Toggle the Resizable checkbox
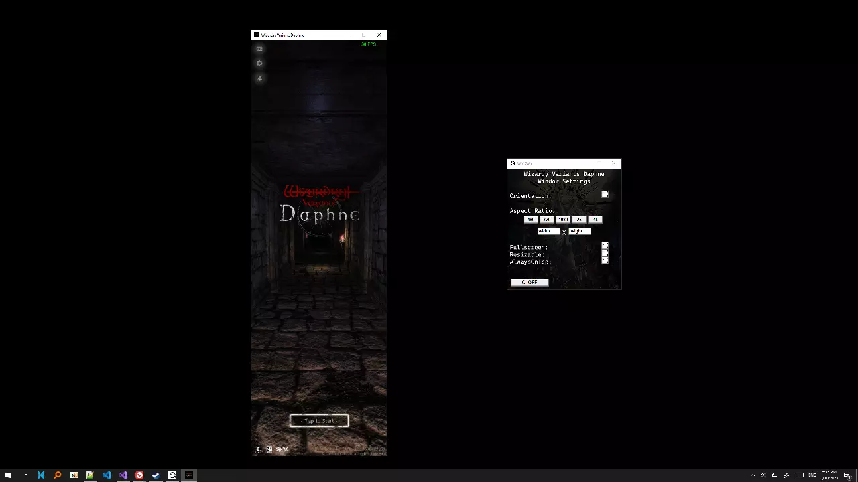This screenshot has height=482, width=858. coord(605,254)
